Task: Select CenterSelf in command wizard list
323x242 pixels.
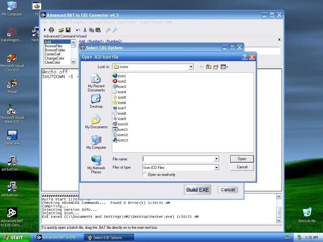Action: tap(53, 54)
